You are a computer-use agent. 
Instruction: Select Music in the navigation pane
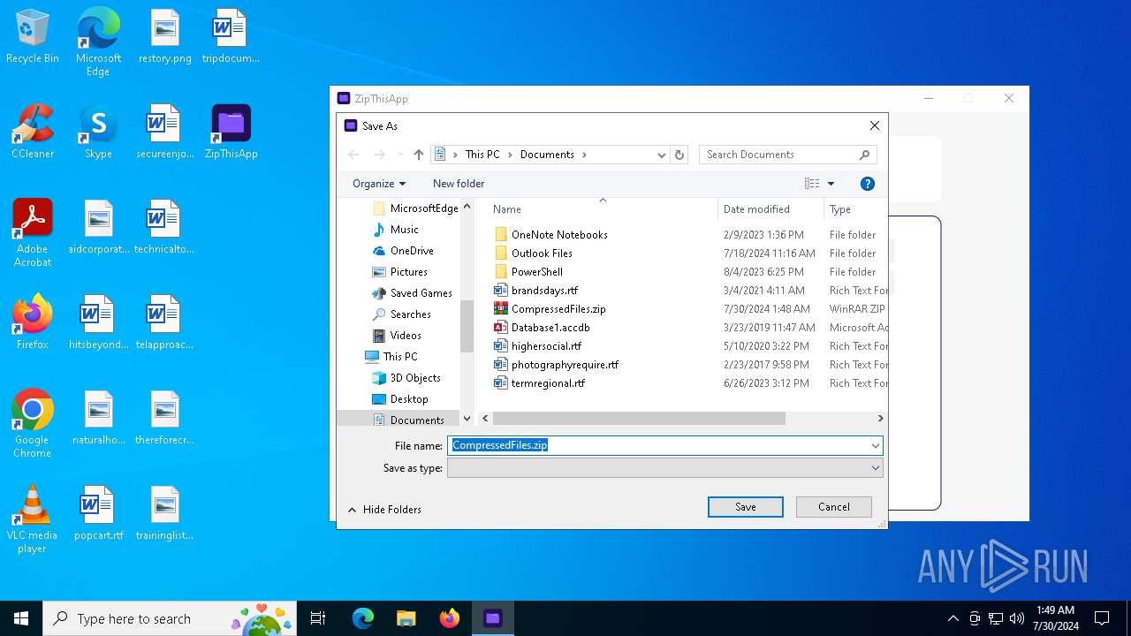coord(405,230)
